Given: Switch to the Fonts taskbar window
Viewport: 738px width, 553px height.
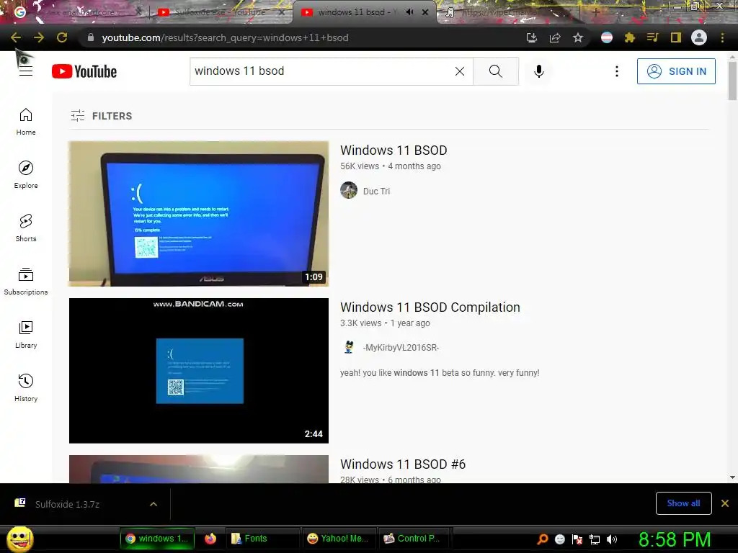Looking at the screenshot, I should coord(262,539).
